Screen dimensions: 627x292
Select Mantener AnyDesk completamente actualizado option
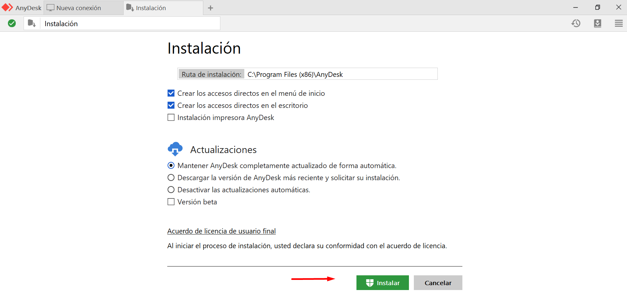(171, 165)
